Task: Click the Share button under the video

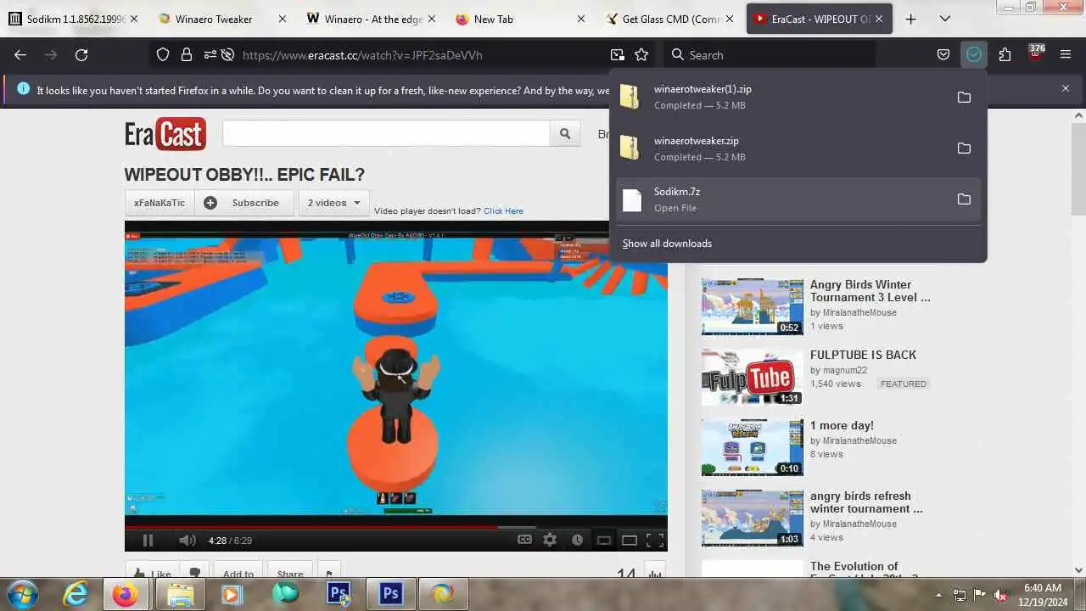Action: (290, 574)
